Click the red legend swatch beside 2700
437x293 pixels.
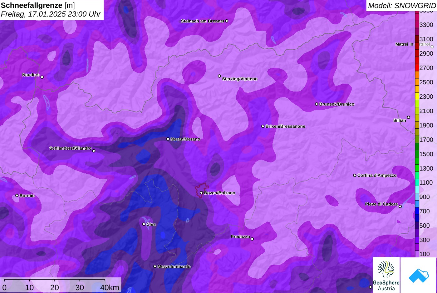(417, 68)
